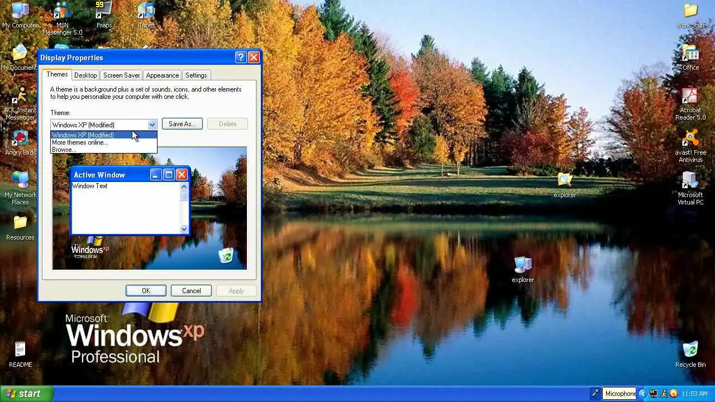Screen dimensions: 715x402
Task: Click the Microphone language bar label
Action: click(x=620, y=394)
